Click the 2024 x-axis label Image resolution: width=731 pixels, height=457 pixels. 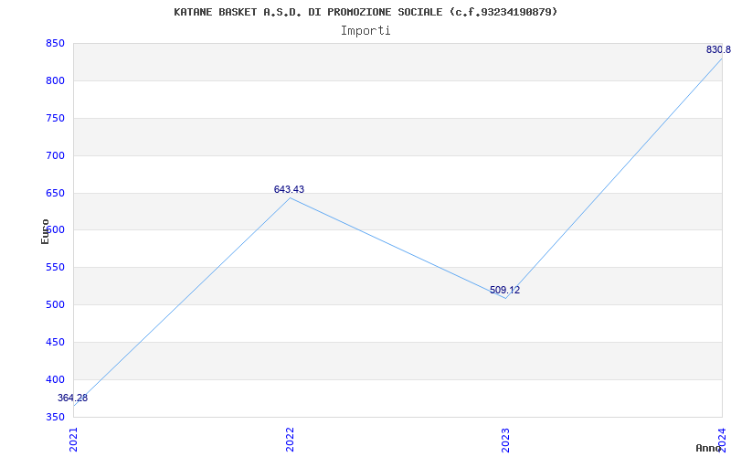(722, 438)
